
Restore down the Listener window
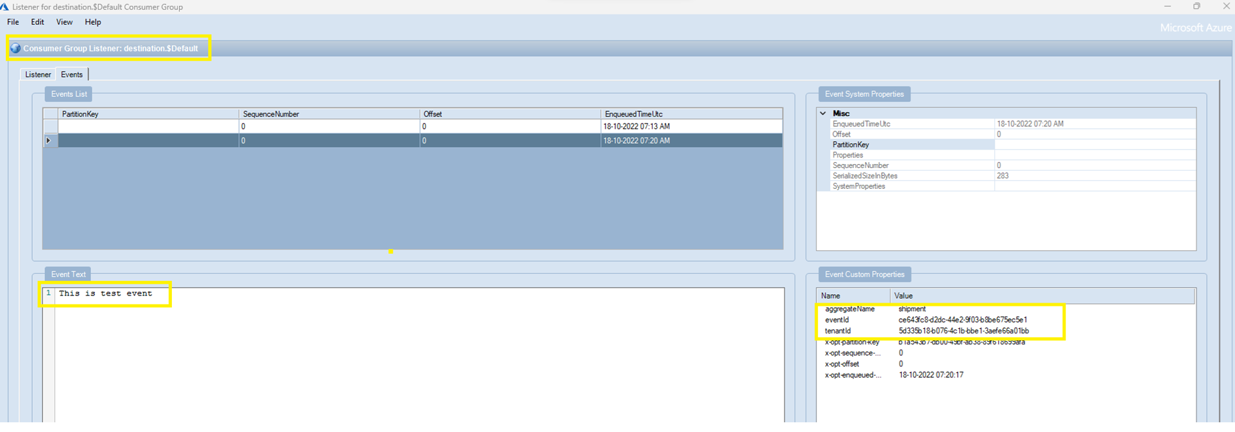tap(1196, 7)
